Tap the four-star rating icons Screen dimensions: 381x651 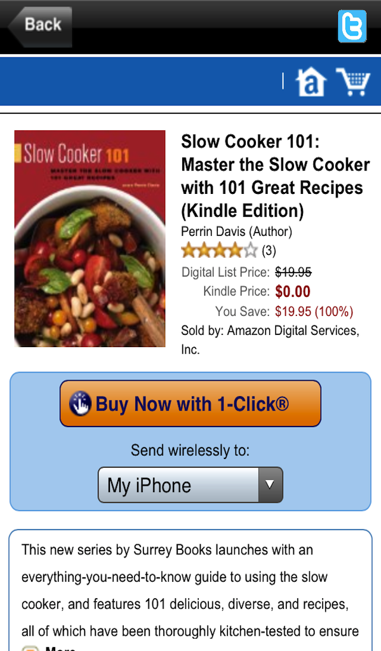point(219,250)
